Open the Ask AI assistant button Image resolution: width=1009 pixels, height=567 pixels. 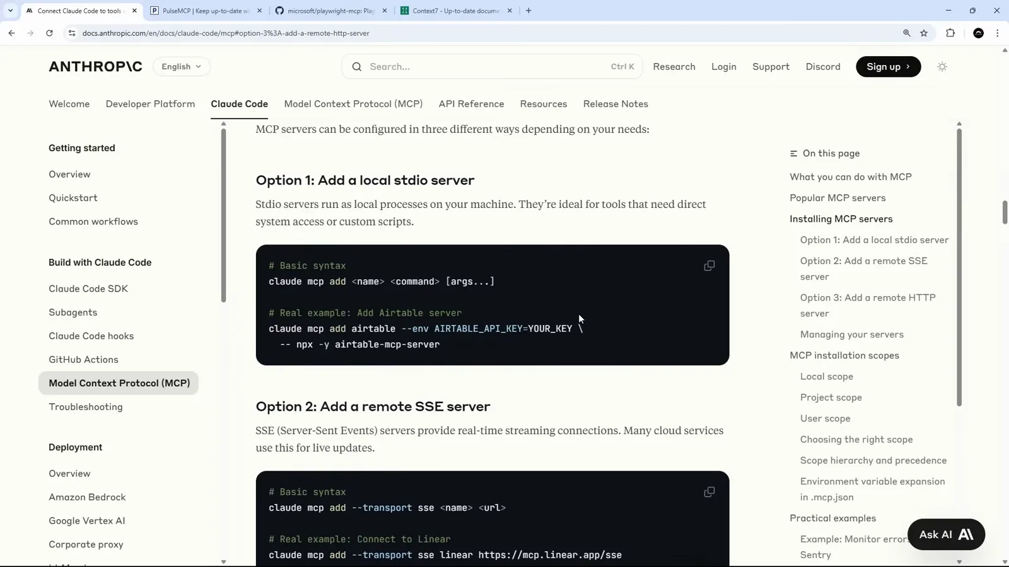pos(946,534)
